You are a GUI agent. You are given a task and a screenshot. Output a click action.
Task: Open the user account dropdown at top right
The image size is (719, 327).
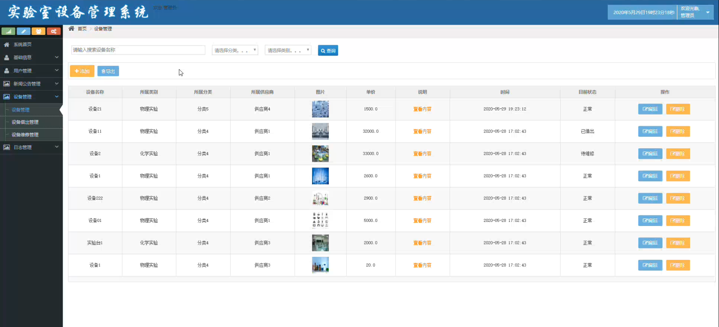(x=695, y=12)
